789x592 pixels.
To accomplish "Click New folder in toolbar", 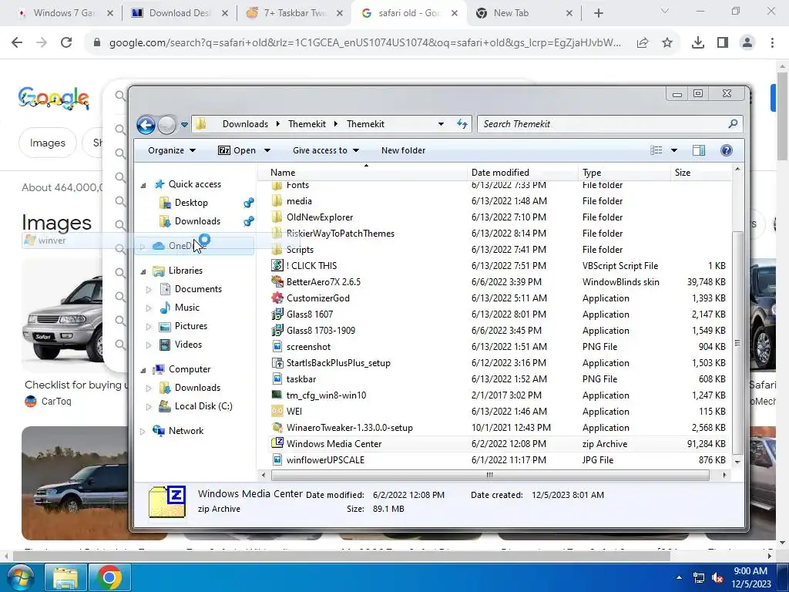I will (x=403, y=150).
